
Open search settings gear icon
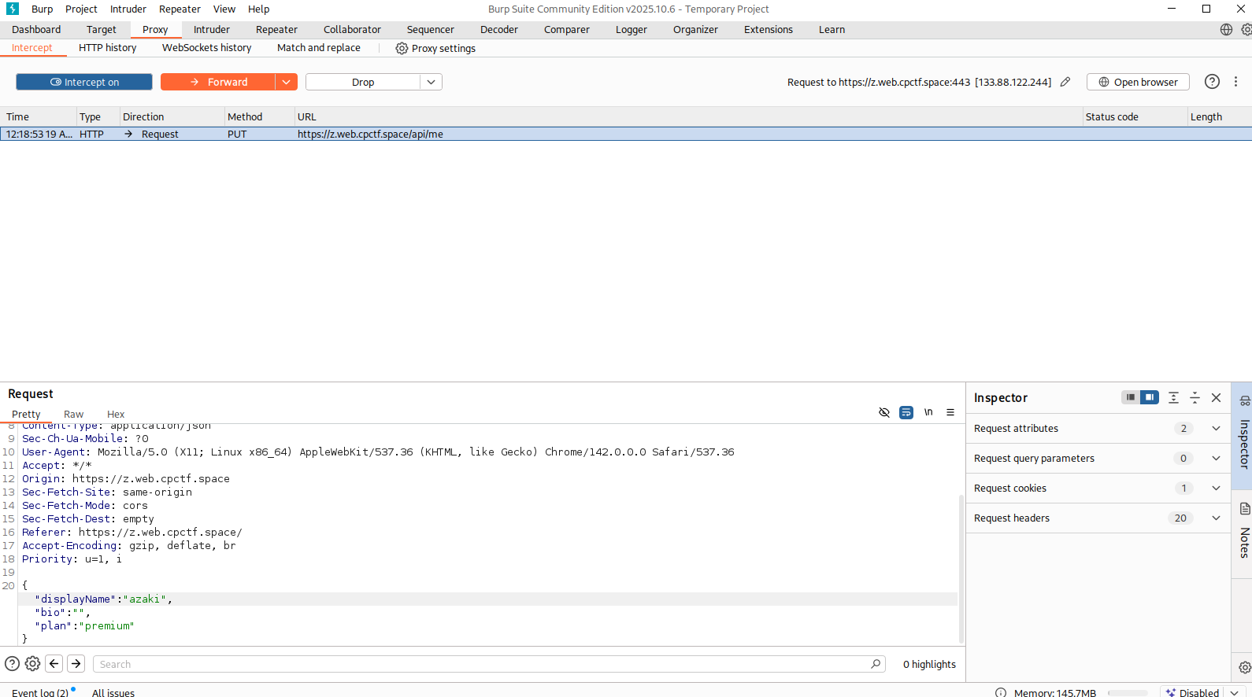tap(32, 663)
